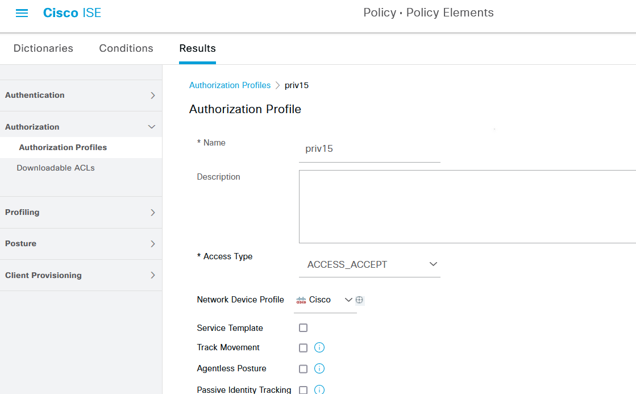
Task: Expand the Profiling section chevron
Action: pos(152,213)
